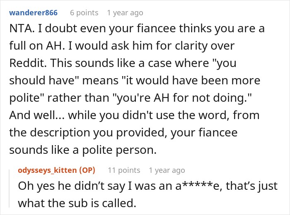Click the text 'the description you provided'
The width and height of the screenshot is (290, 215).
[87, 132]
